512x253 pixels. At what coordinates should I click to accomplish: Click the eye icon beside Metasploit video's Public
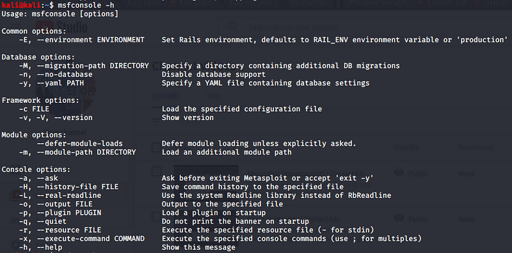click(x=399, y=172)
